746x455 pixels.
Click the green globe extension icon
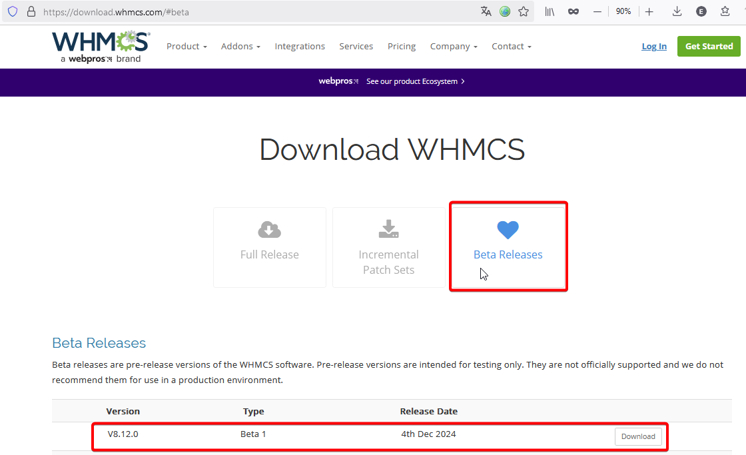[505, 11]
